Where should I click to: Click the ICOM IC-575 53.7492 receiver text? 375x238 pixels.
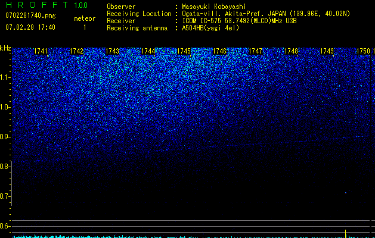point(239,21)
